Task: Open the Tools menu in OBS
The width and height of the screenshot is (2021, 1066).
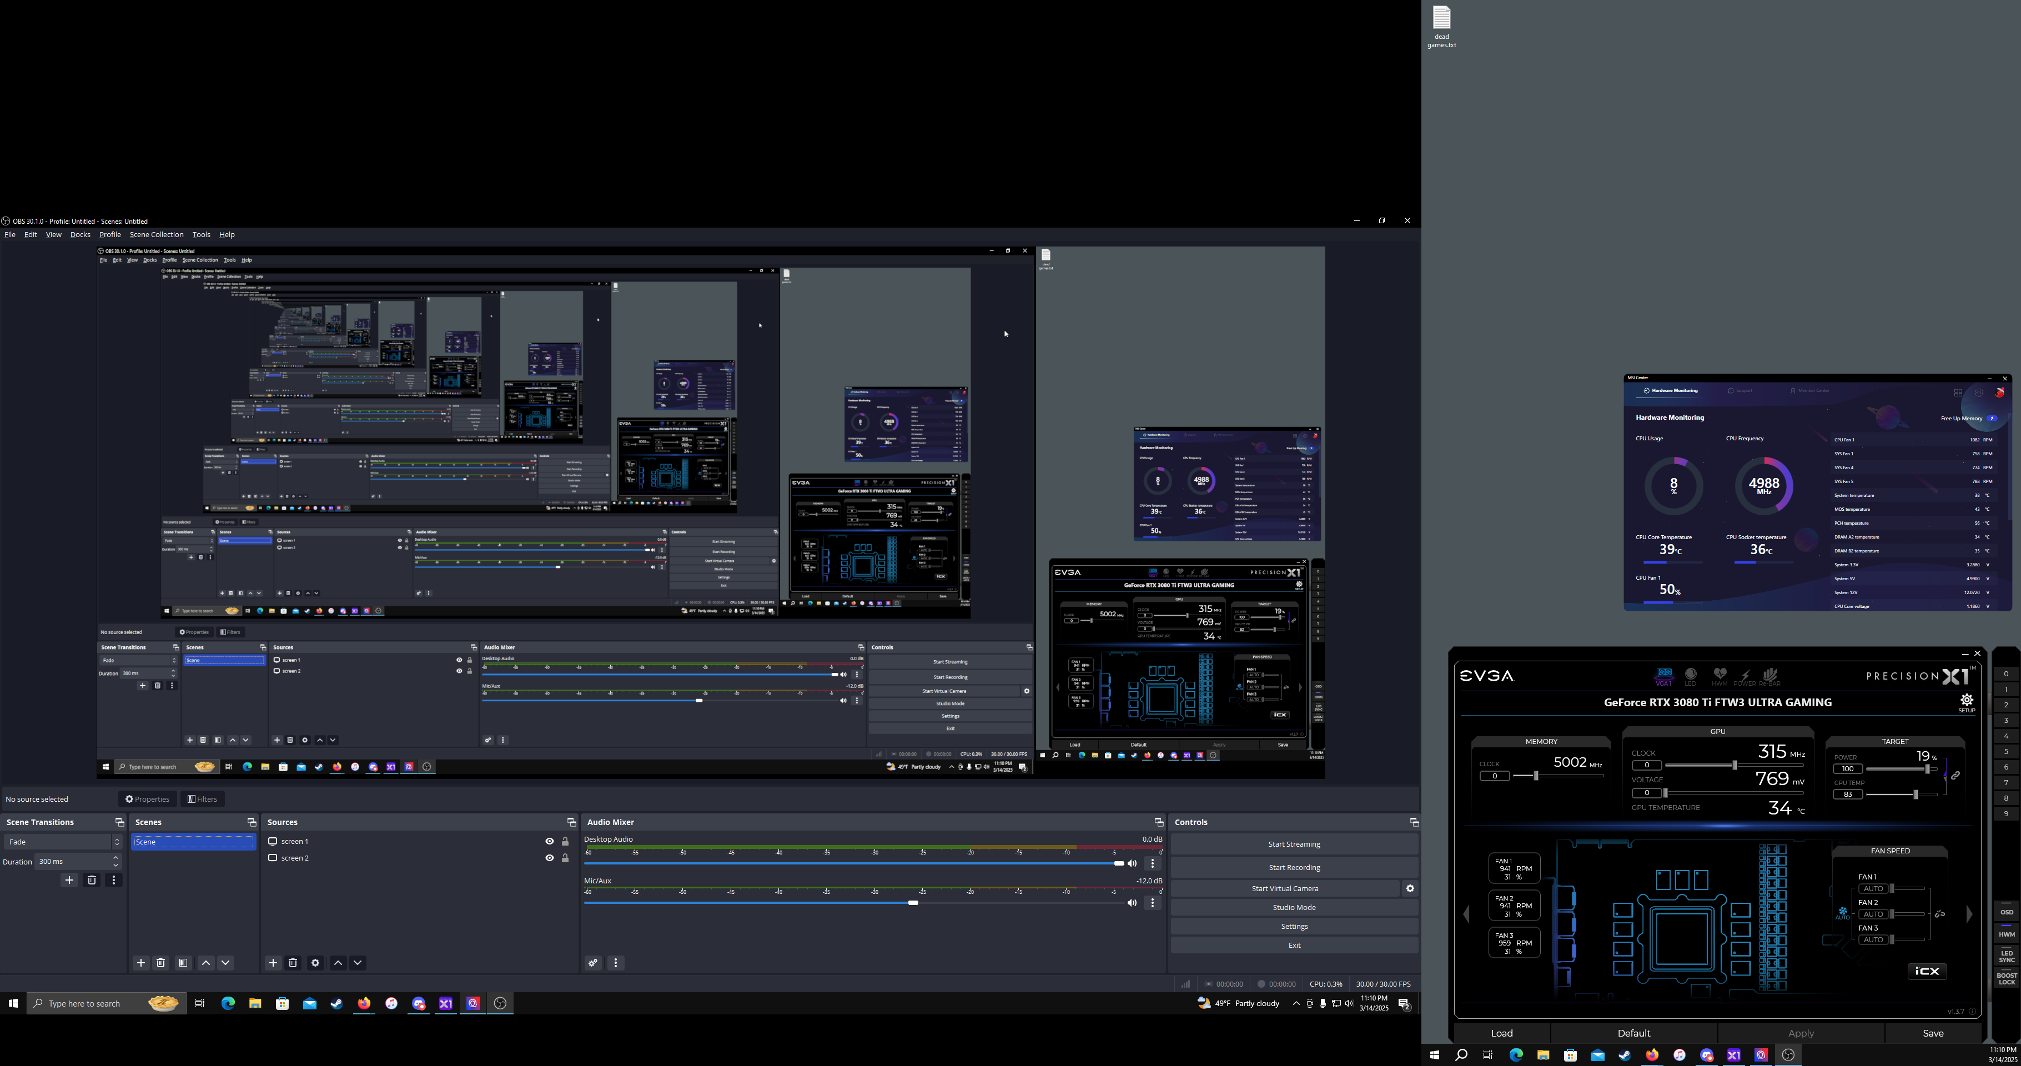Action: point(201,234)
